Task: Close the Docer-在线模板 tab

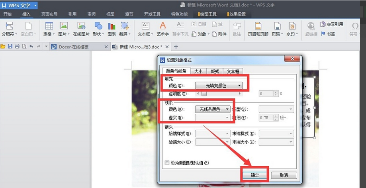Action: coord(106,47)
